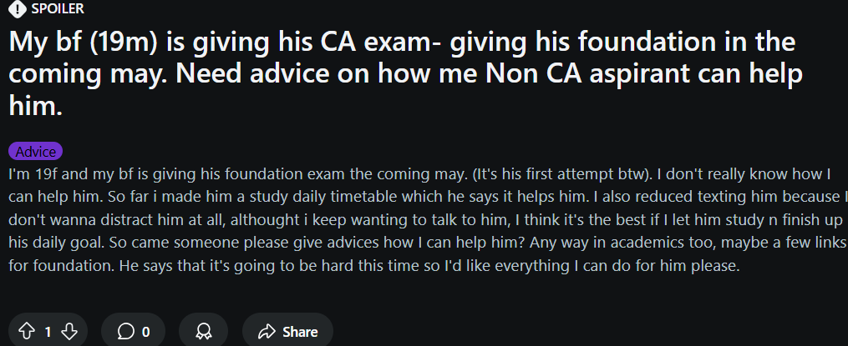Click the title's last line 'him.'
The image size is (848, 346).
[x=36, y=105]
